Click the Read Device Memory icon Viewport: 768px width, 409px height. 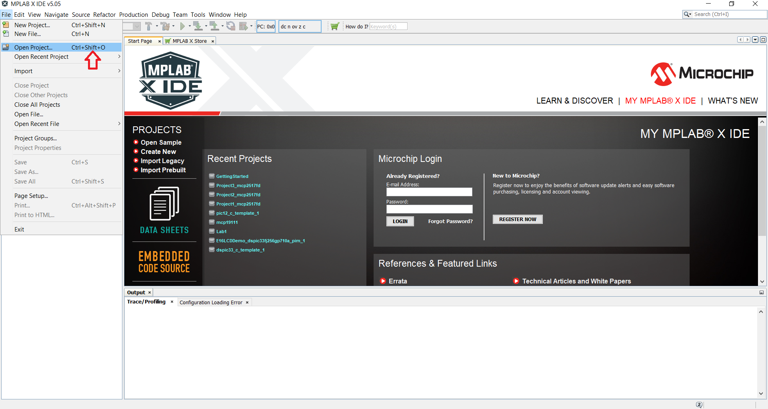(214, 26)
